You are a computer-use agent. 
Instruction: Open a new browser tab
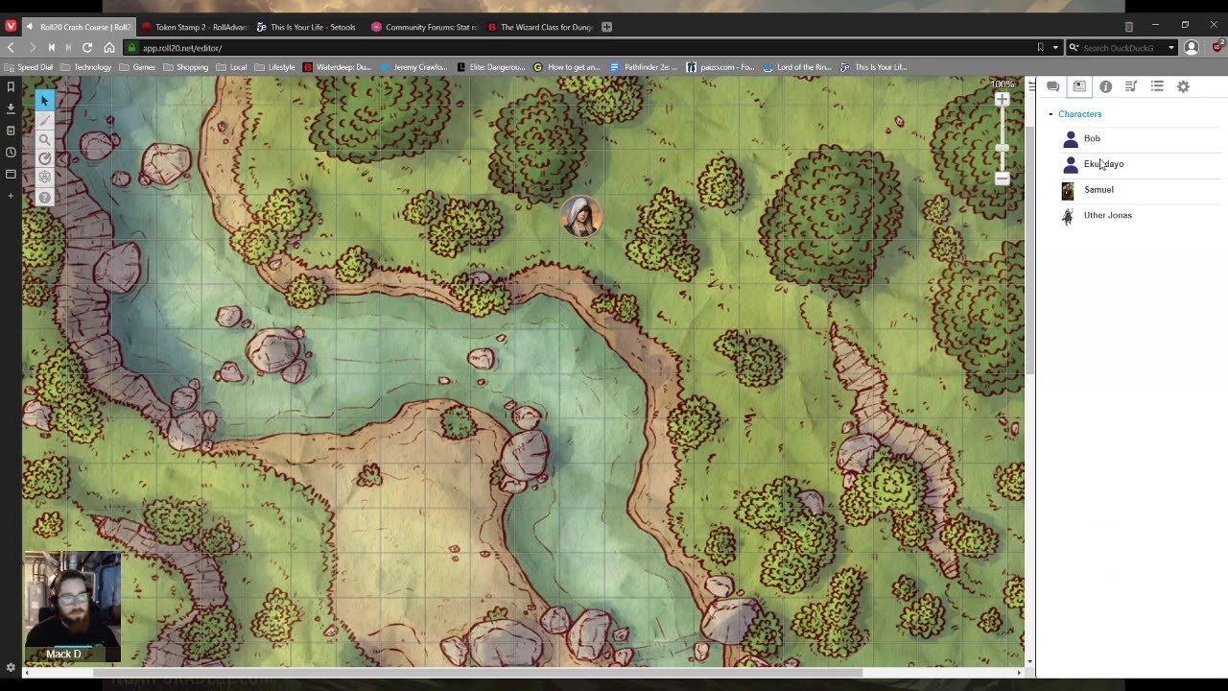click(x=606, y=27)
